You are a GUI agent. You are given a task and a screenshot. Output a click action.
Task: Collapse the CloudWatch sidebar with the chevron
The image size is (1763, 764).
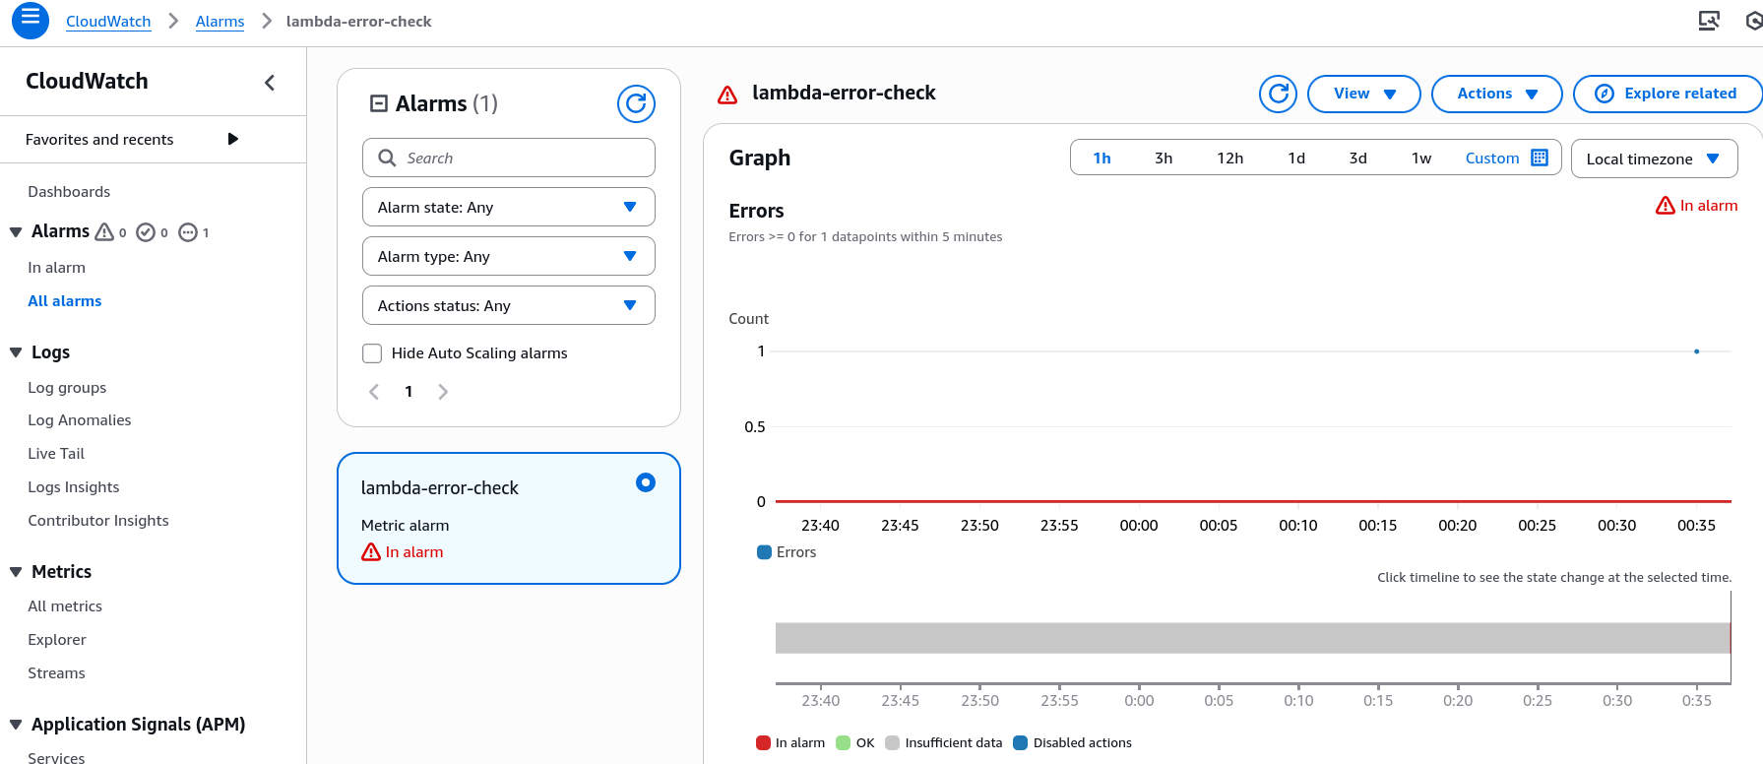point(270,83)
